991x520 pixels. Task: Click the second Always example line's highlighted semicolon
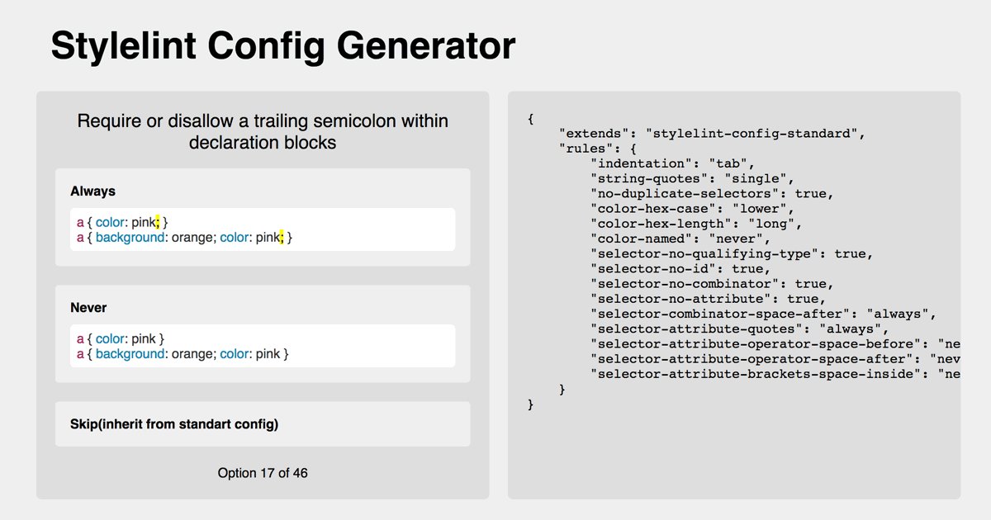[x=281, y=237]
